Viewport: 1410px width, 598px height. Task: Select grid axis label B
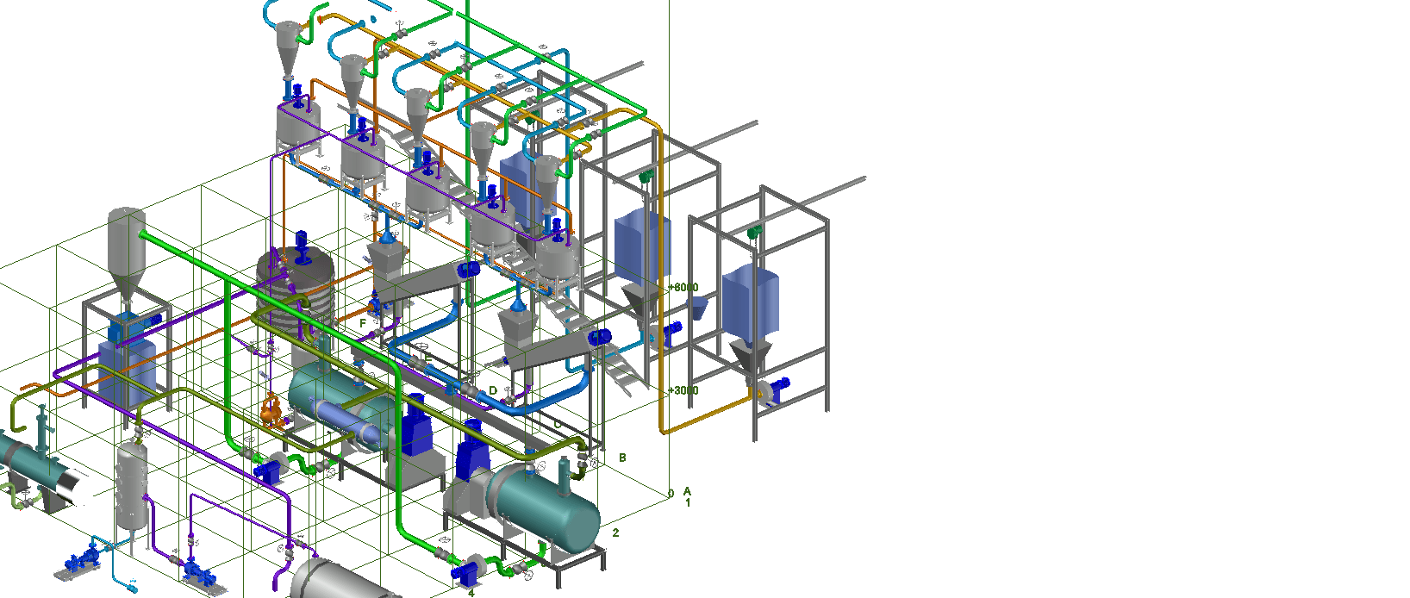(x=622, y=458)
